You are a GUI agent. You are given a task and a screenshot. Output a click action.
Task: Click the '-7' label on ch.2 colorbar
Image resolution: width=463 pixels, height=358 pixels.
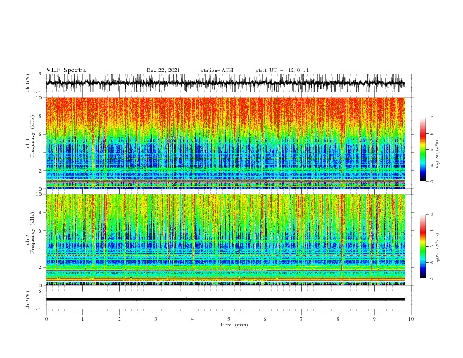[x=431, y=278]
